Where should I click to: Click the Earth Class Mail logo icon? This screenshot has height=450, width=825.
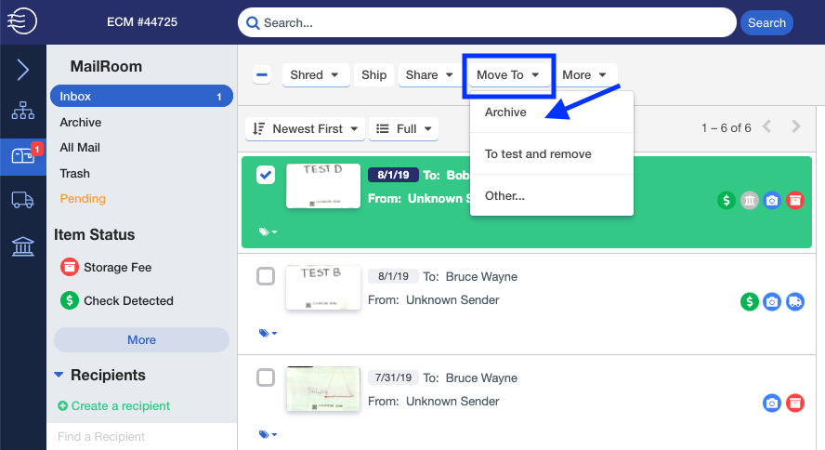click(x=22, y=21)
